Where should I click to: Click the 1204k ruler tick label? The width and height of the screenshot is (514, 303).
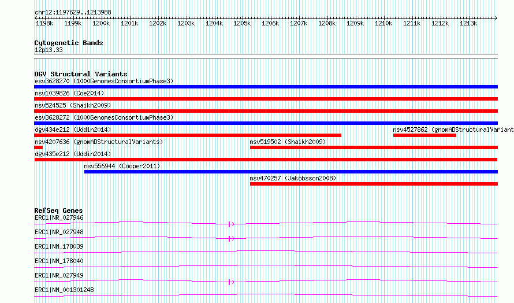pos(214,23)
